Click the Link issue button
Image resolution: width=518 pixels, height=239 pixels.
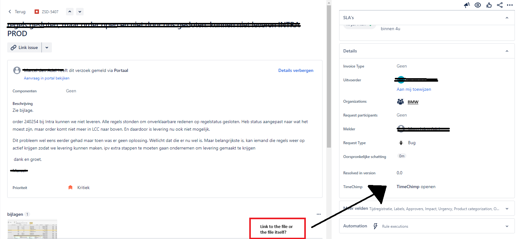(x=25, y=47)
